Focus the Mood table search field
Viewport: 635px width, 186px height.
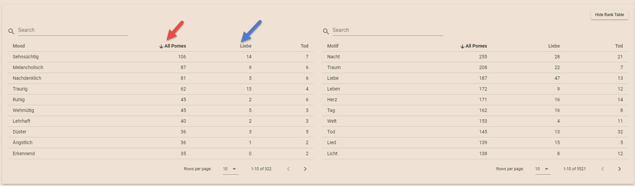pos(73,30)
